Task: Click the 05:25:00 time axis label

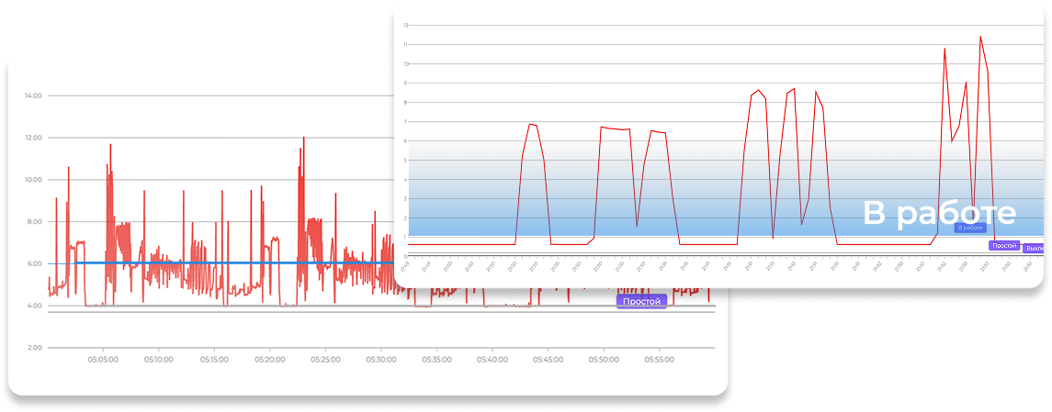Action: (x=325, y=360)
